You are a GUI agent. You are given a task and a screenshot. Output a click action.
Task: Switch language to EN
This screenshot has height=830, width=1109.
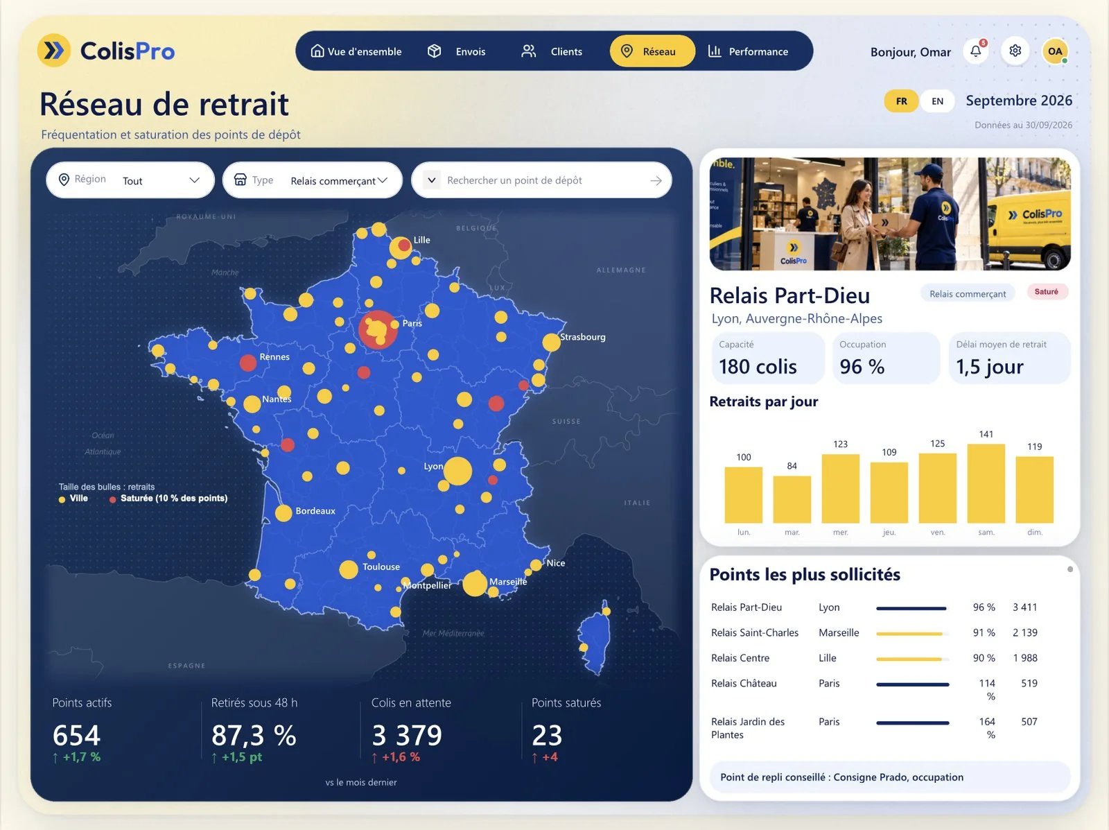937,101
